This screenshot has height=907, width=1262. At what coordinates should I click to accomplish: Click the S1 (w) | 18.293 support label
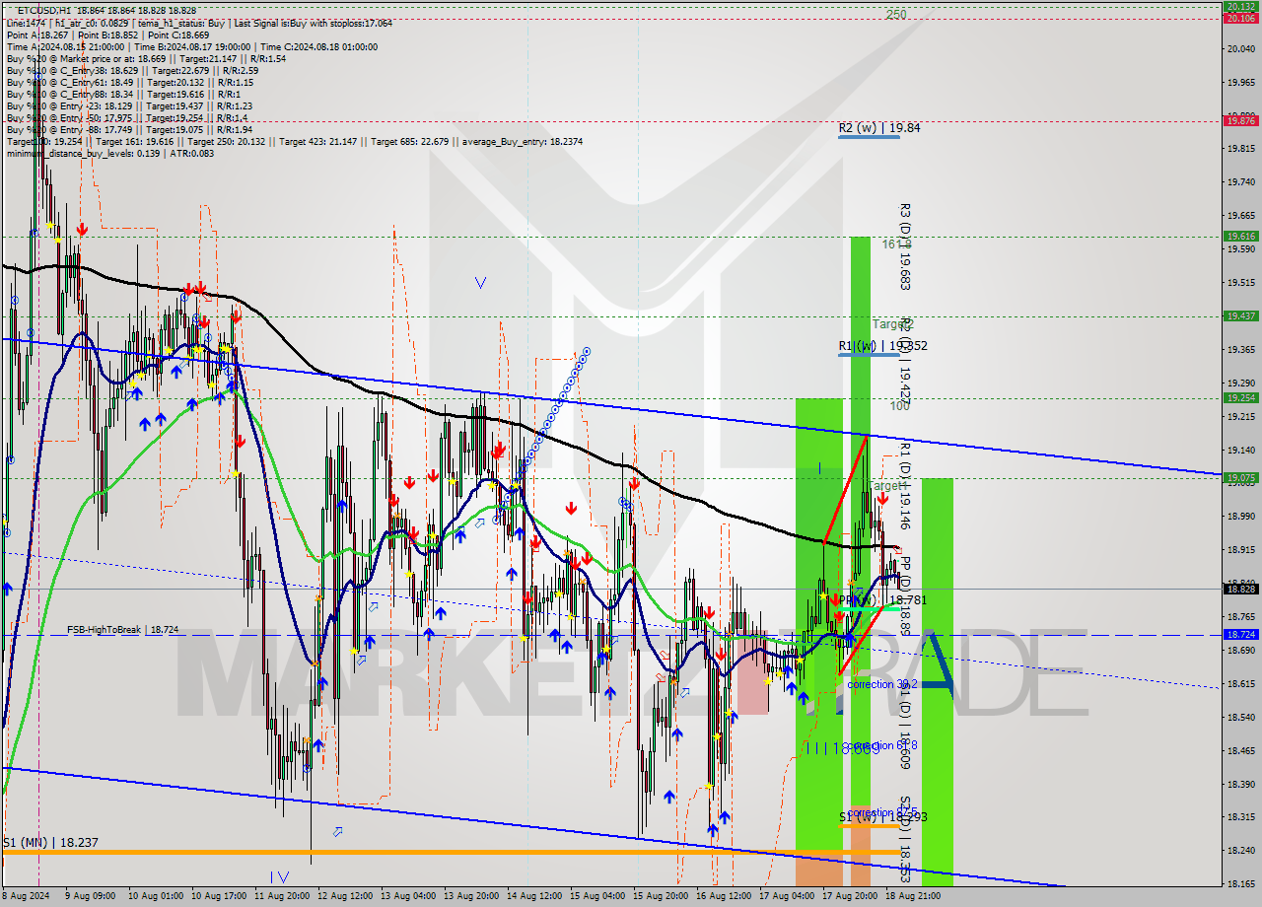click(x=882, y=817)
